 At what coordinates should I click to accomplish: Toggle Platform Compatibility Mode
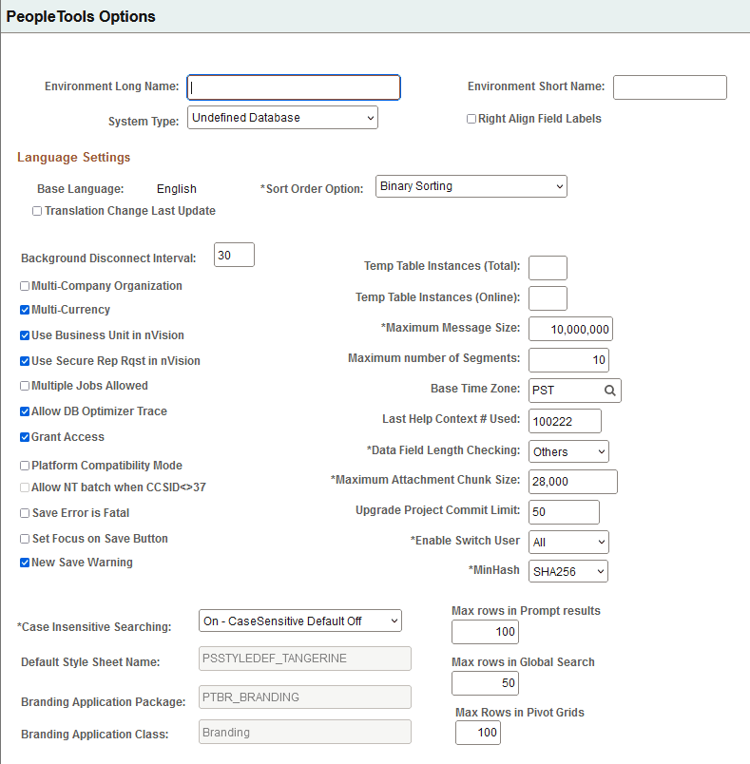[x=24, y=466]
